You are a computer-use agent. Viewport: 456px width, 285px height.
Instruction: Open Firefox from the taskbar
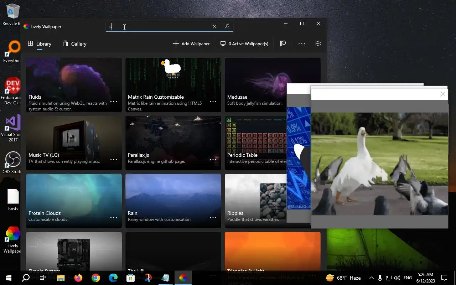(x=78, y=278)
